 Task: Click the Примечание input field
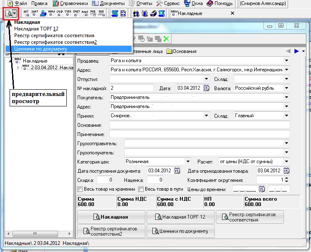click(200, 134)
